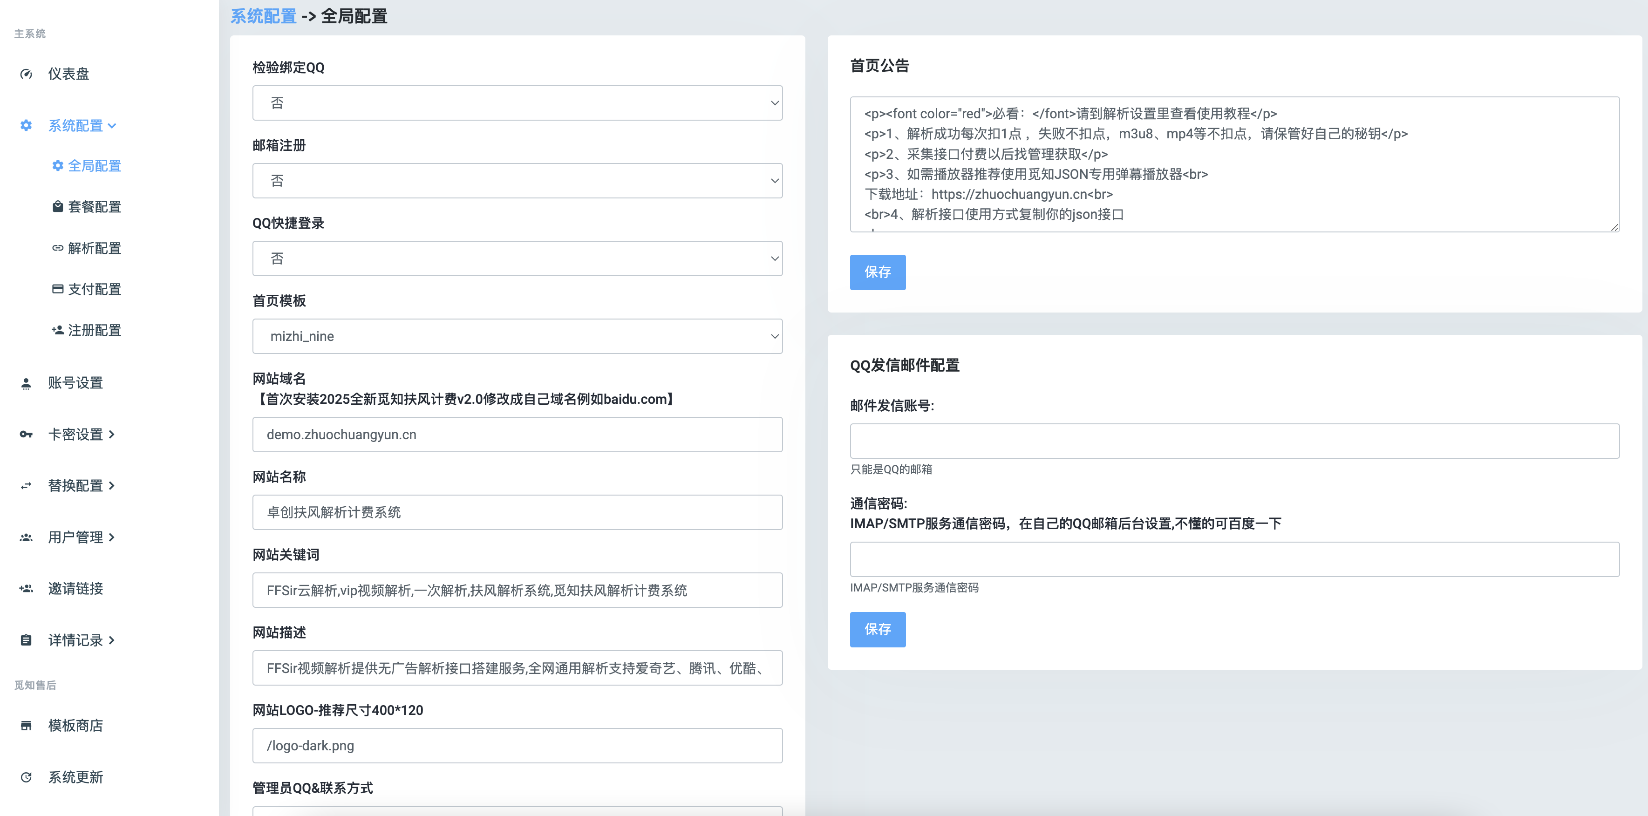Click the 首页公告 card heading
Screen dimensions: 1648x816
[x=879, y=66]
